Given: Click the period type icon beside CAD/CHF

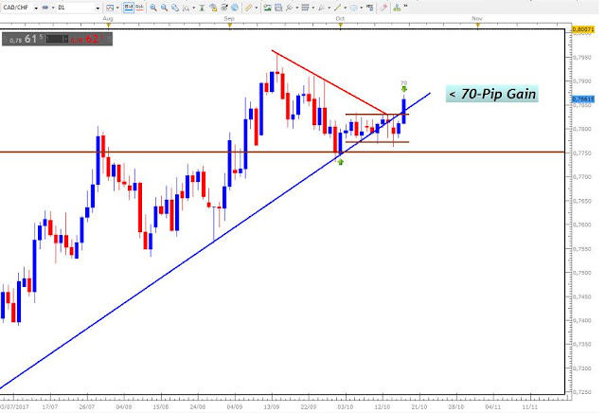Looking at the screenshot, I should [x=45, y=8].
